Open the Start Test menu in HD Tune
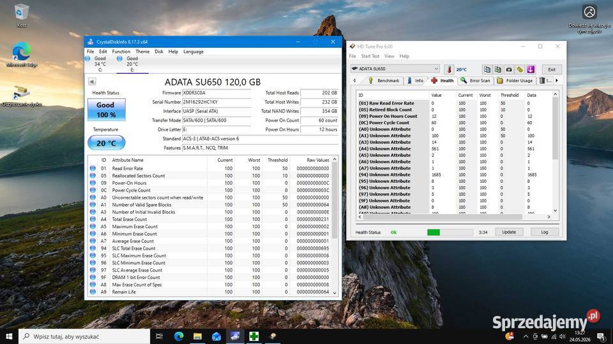This screenshot has width=613, height=344. click(x=370, y=56)
